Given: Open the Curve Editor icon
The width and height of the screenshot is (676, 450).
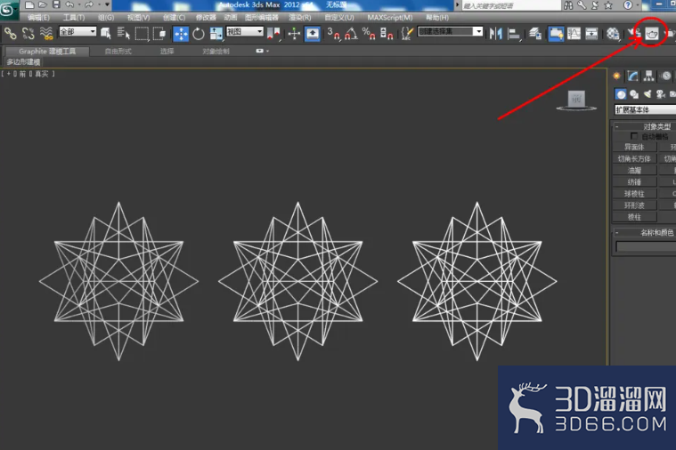Looking at the screenshot, I should 574,34.
